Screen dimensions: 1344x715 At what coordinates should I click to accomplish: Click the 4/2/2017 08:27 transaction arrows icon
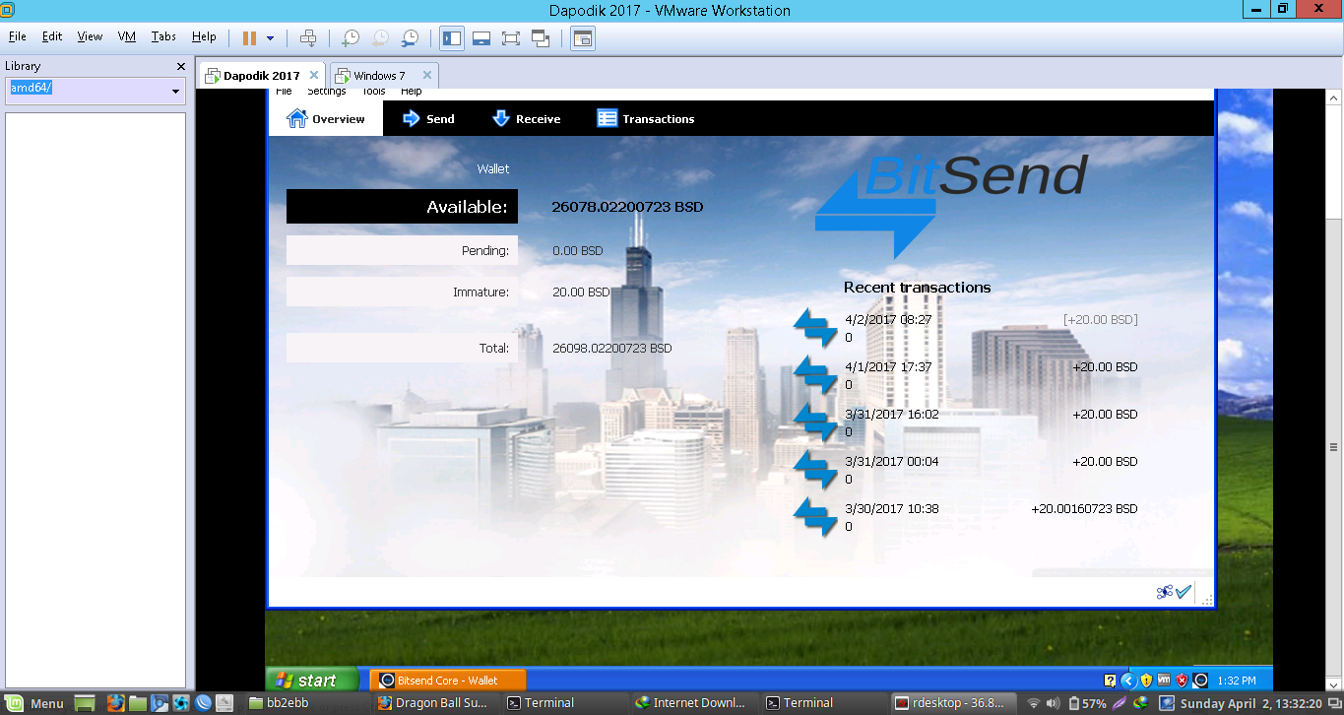815,328
